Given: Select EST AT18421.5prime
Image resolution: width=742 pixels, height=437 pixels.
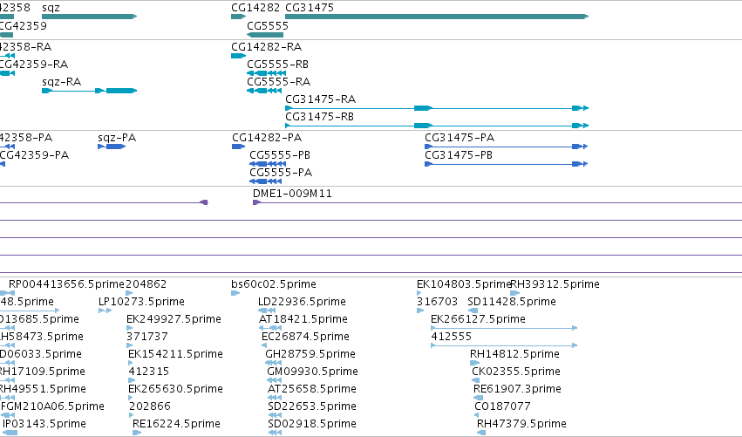Looking at the screenshot, I should pyautogui.click(x=303, y=319).
